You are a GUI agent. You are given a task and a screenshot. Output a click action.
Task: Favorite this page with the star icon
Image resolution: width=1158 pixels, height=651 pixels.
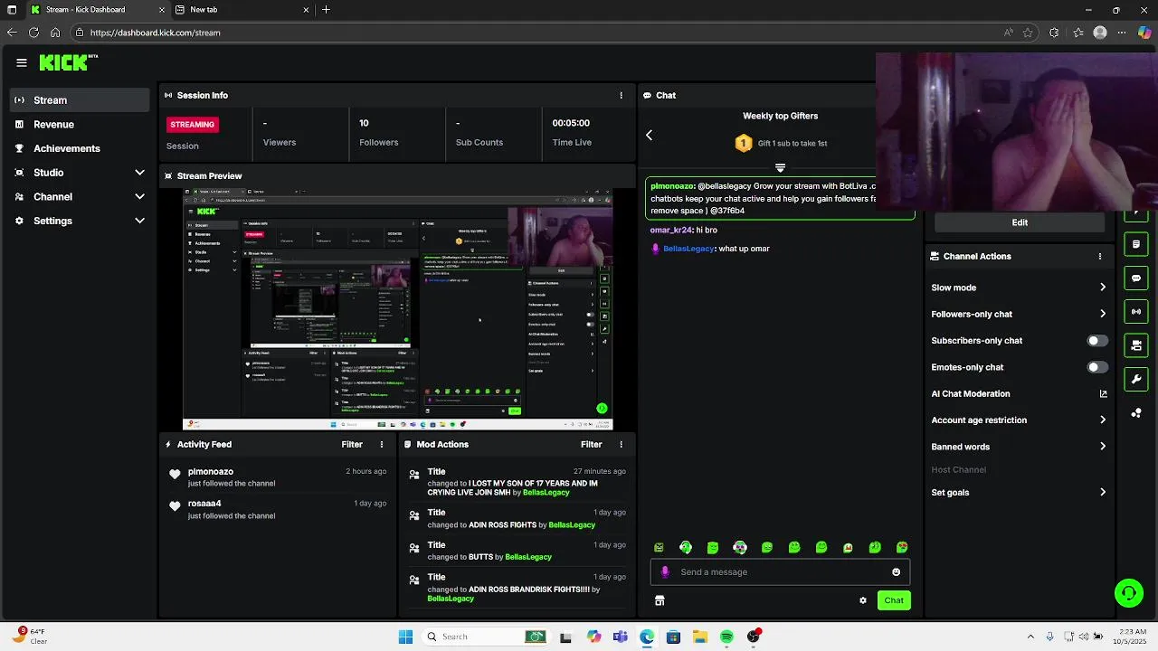click(1028, 33)
